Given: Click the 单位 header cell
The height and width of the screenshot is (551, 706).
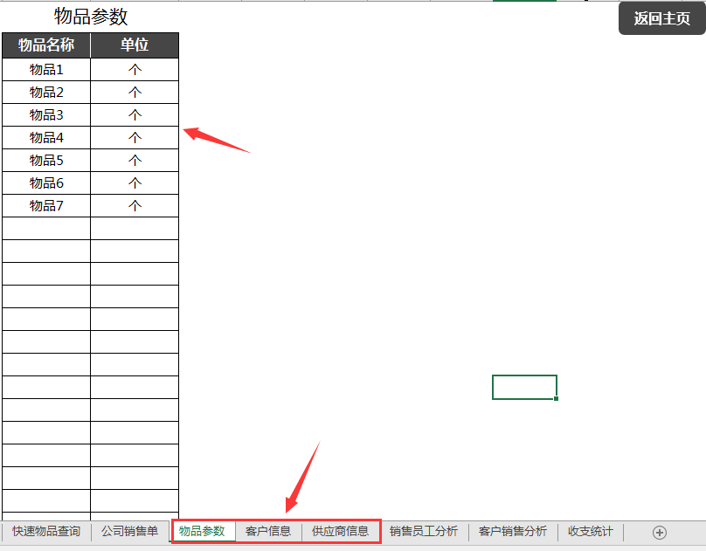Looking at the screenshot, I should (x=135, y=45).
